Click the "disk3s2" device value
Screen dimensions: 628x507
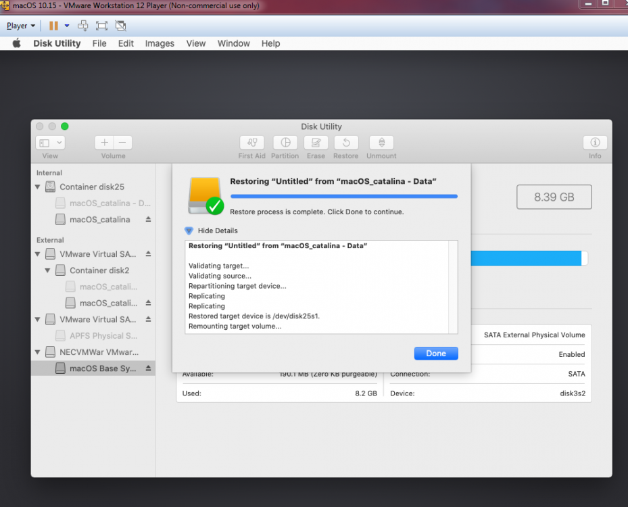(x=573, y=393)
